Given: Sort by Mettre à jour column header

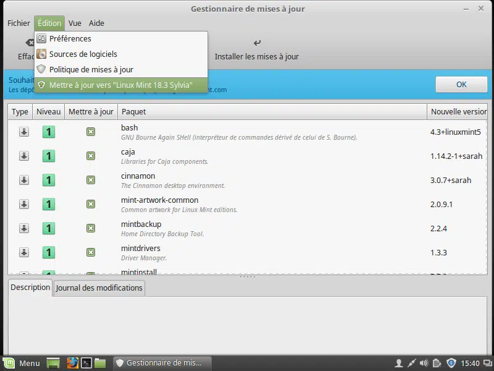Looking at the screenshot, I should tap(91, 112).
